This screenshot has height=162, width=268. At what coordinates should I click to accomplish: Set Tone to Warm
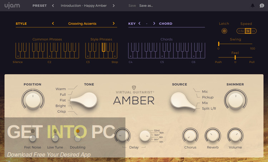(x=60, y=89)
